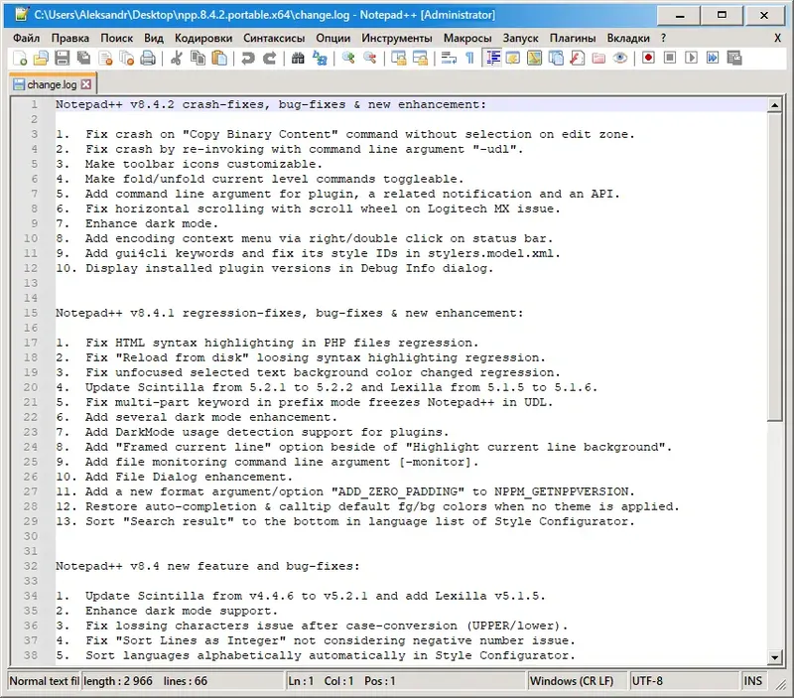Open the Поиск menu

[116, 38]
